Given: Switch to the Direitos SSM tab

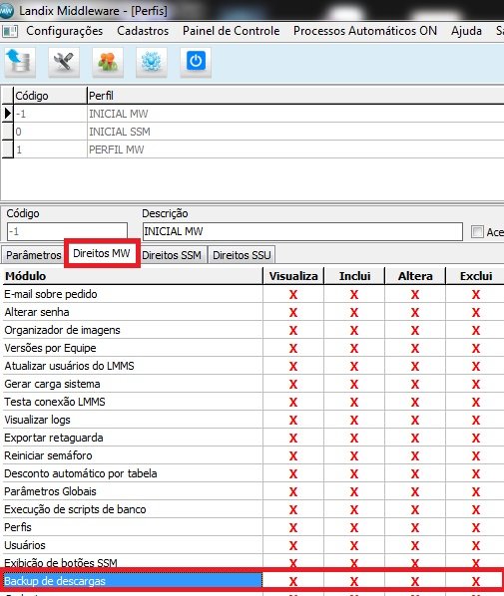Looking at the screenshot, I should tap(172, 255).
